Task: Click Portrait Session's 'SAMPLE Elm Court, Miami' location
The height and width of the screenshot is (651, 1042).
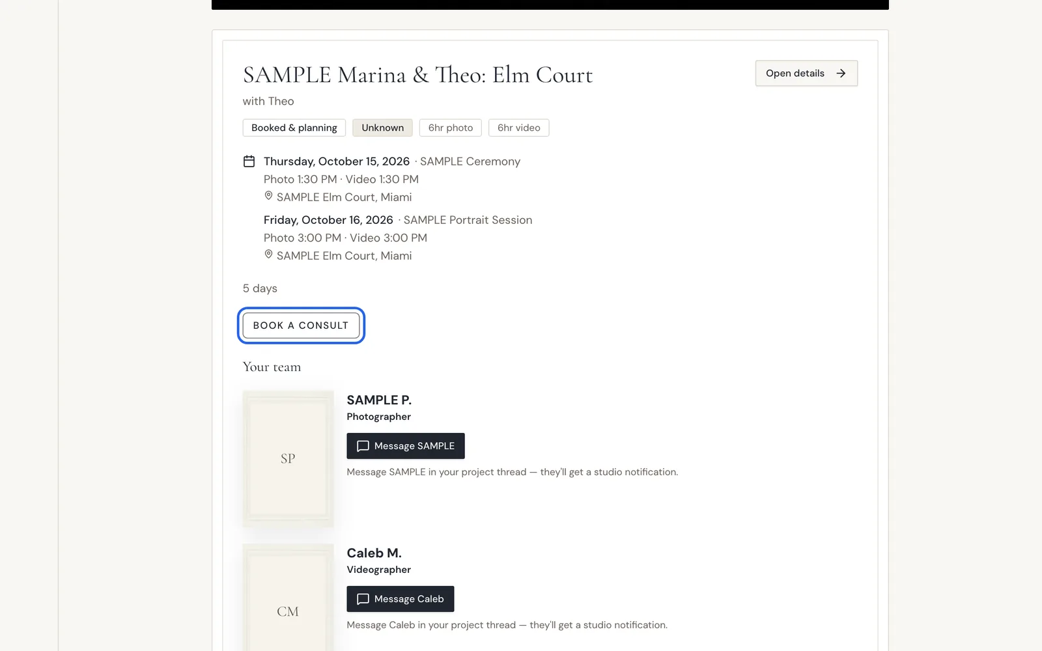Action: pos(344,256)
